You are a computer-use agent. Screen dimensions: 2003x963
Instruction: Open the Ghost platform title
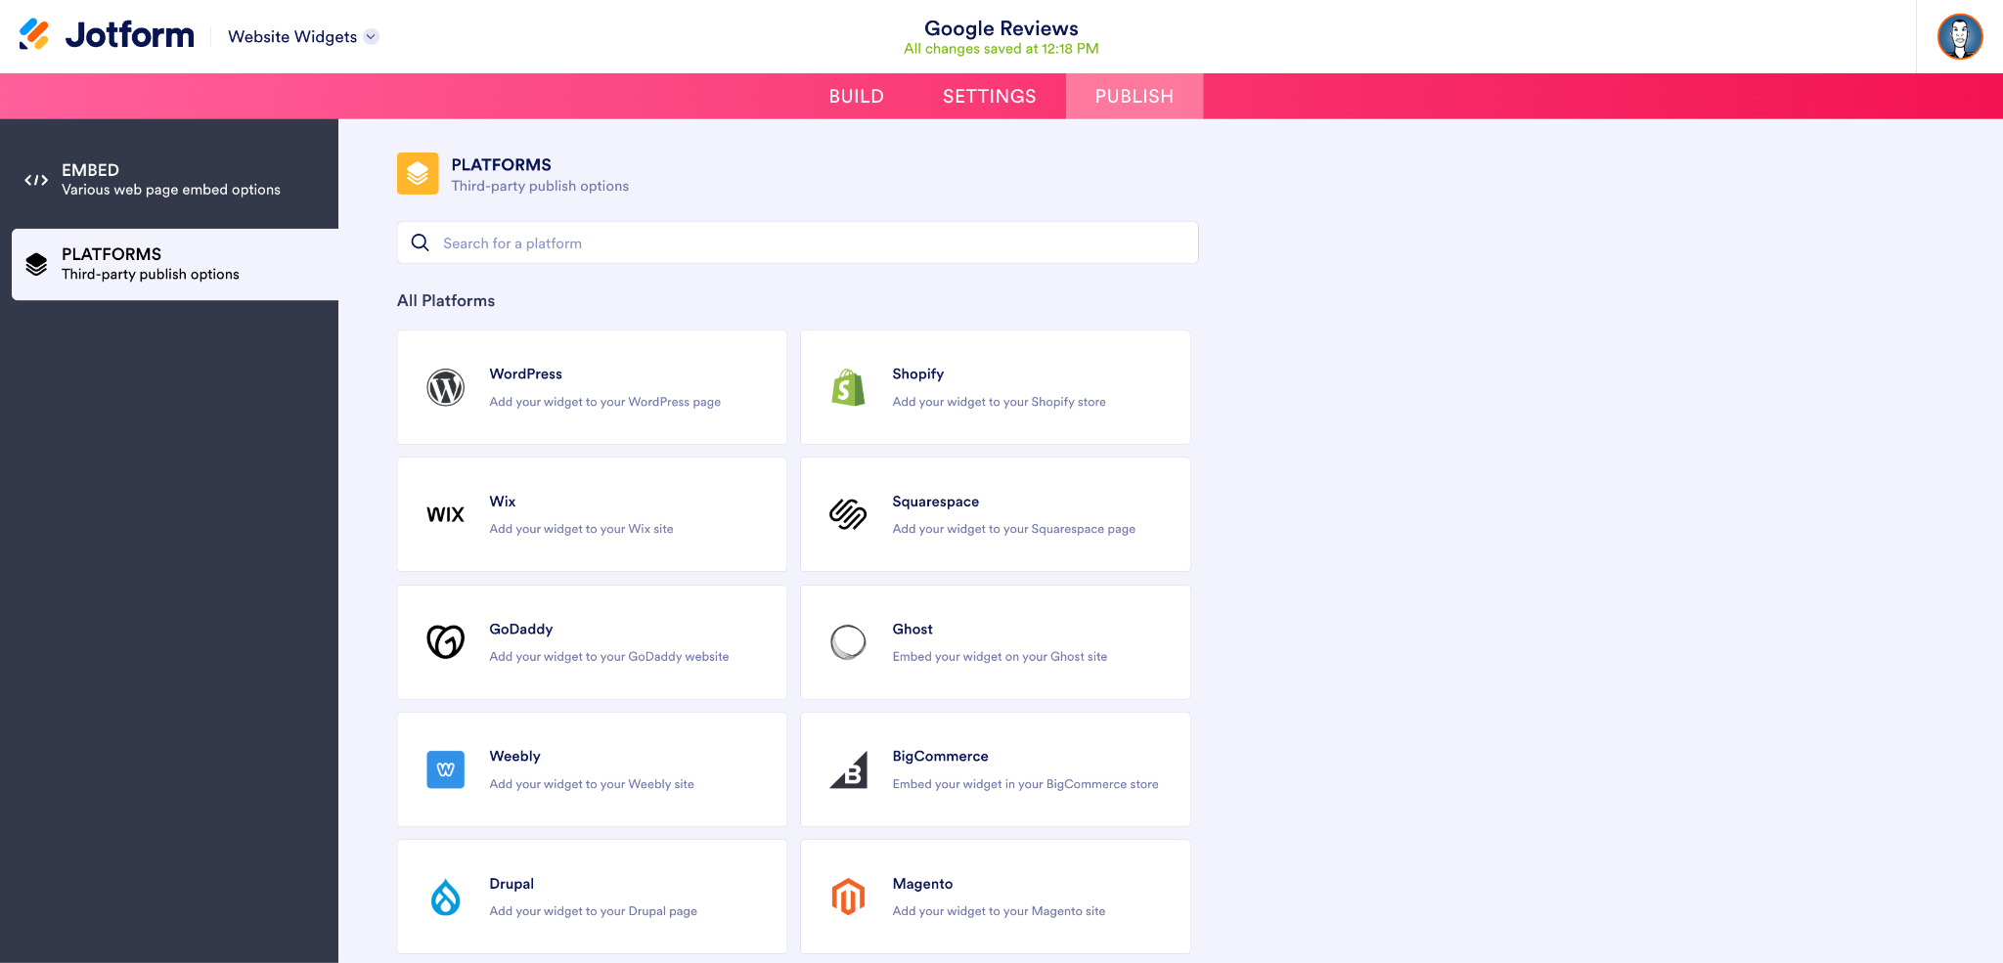point(912,629)
